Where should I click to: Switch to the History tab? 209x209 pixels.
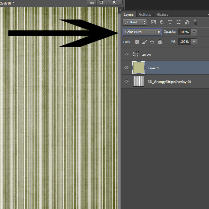click(162, 15)
